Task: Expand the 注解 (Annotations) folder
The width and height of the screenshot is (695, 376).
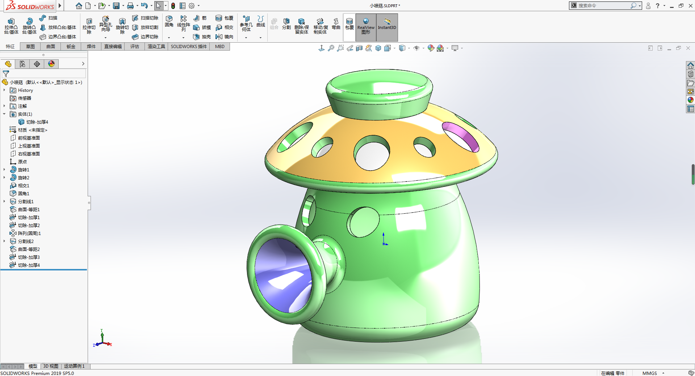Action: pyautogui.click(x=4, y=106)
